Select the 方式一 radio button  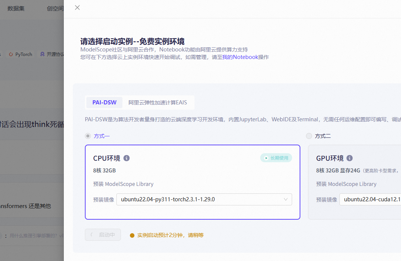pyautogui.click(x=88, y=136)
